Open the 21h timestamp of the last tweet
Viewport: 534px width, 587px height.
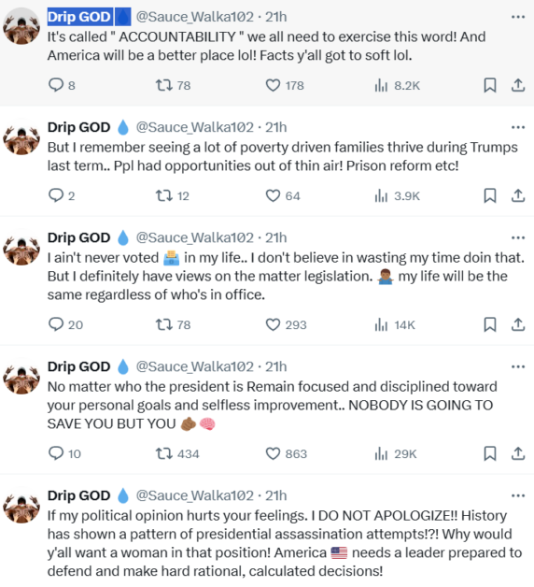[276, 495]
